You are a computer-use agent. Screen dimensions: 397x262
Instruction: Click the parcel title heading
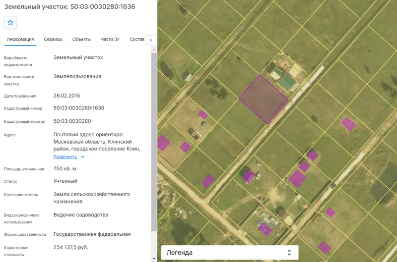69,6
